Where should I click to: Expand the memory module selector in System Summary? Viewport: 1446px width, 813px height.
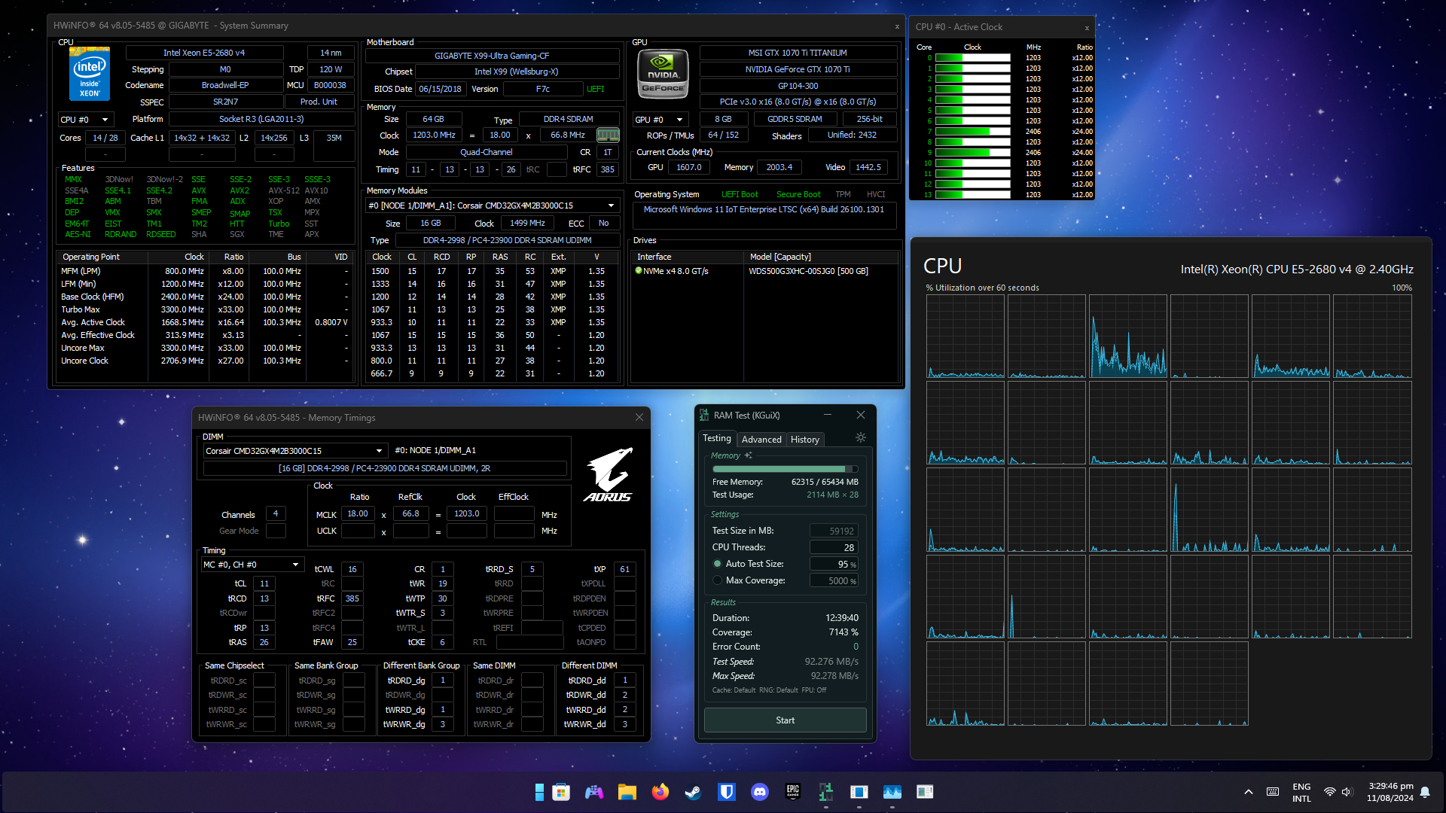(492, 206)
